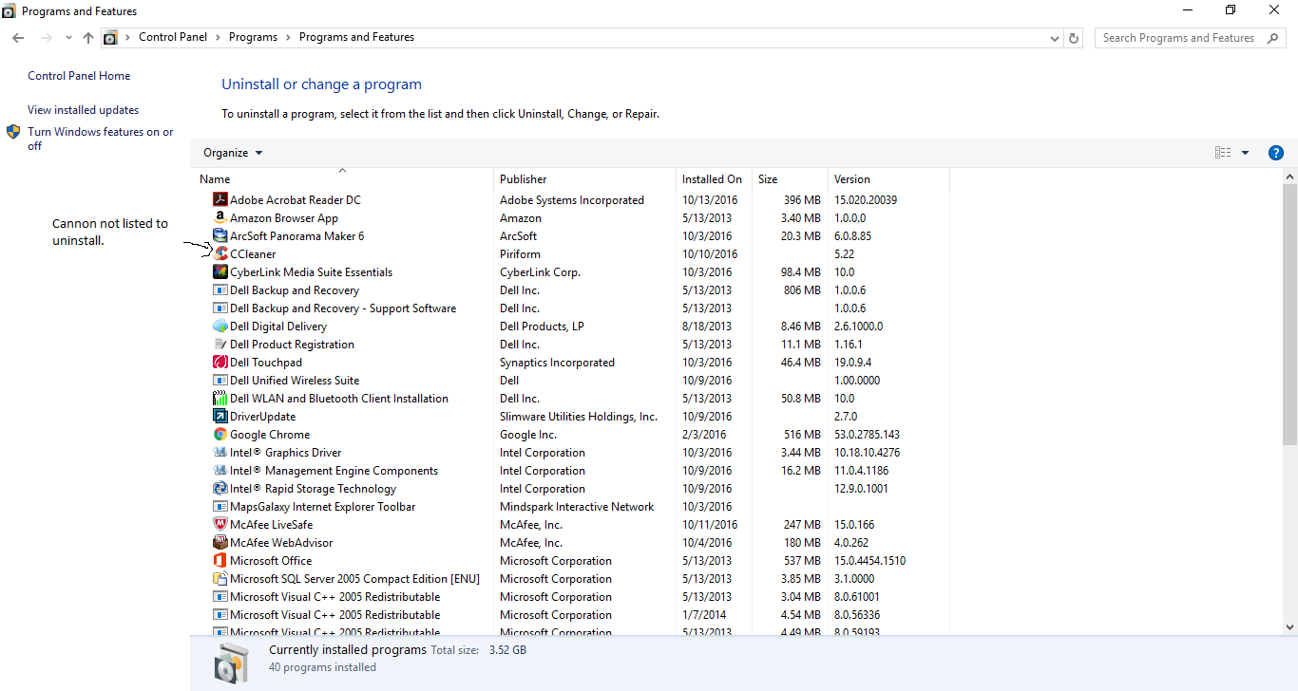The width and height of the screenshot is (1298, 691).
Task: Expand the chevron after Control Panel breadcrumb
Action: tap(218, 38)
